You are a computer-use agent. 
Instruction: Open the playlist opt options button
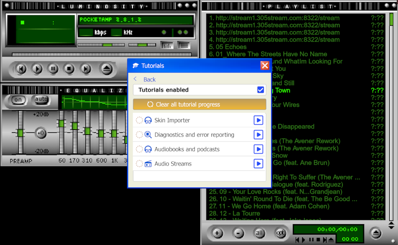pos(280,233)
